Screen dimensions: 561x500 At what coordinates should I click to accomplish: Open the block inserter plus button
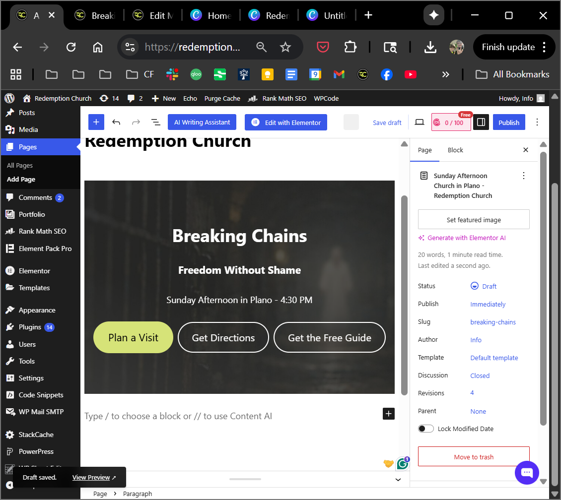pyautogui.click(x=96, y=122)
